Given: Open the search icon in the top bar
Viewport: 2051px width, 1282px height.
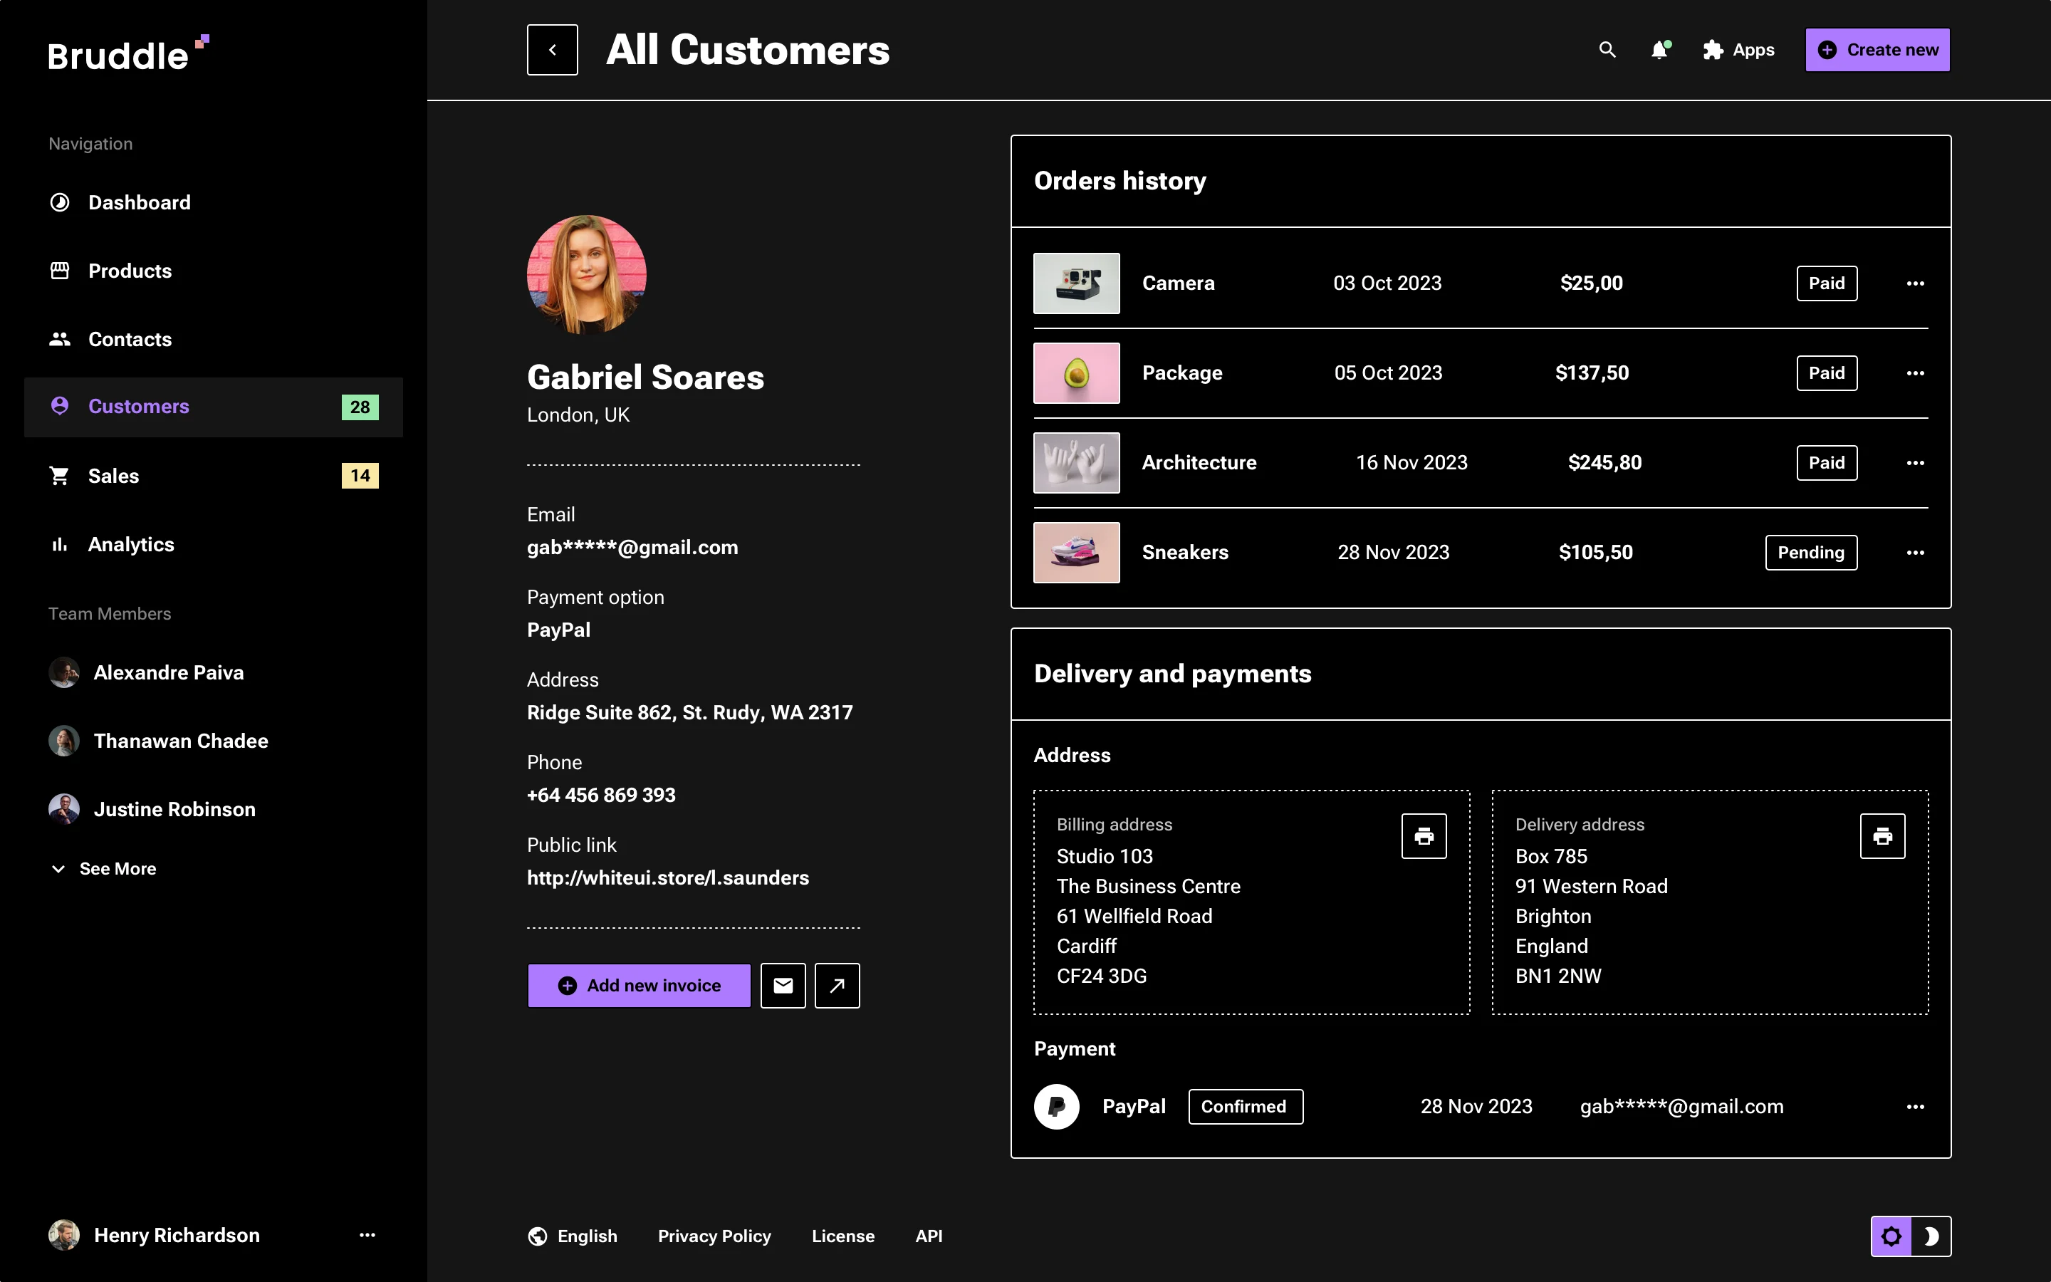Looking at the screenshot, I should [1607, 50].
